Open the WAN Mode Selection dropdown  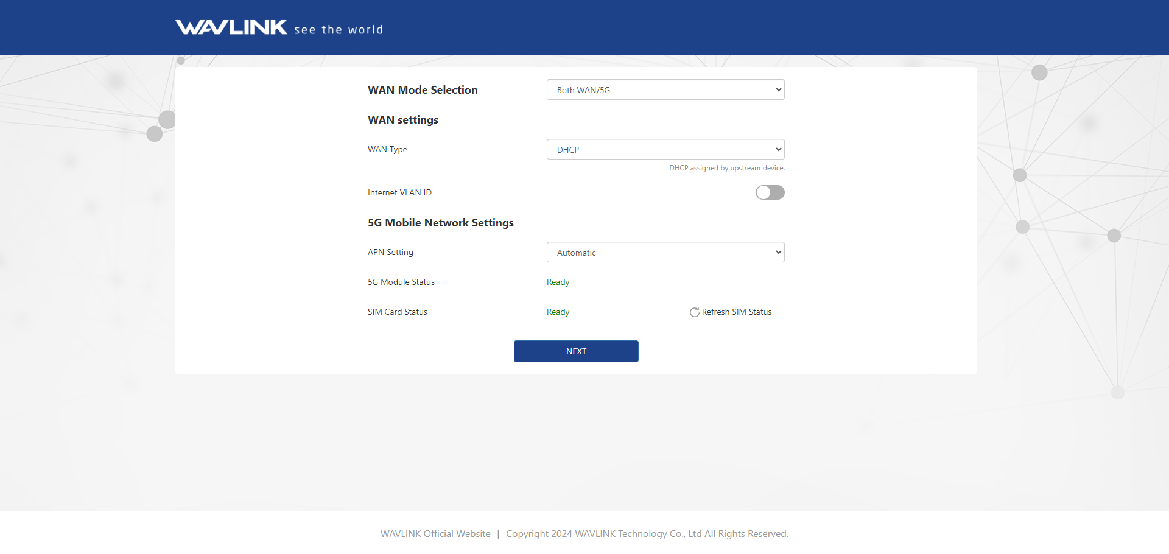pos(665,89)
